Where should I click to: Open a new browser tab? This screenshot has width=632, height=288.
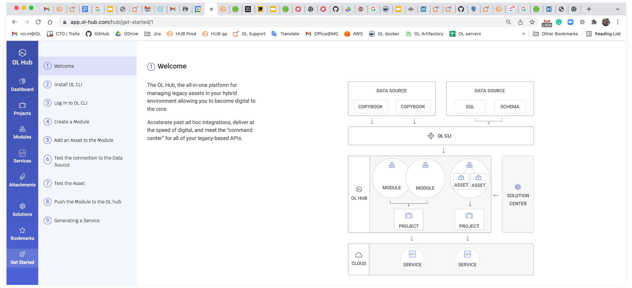pos(589,9)
